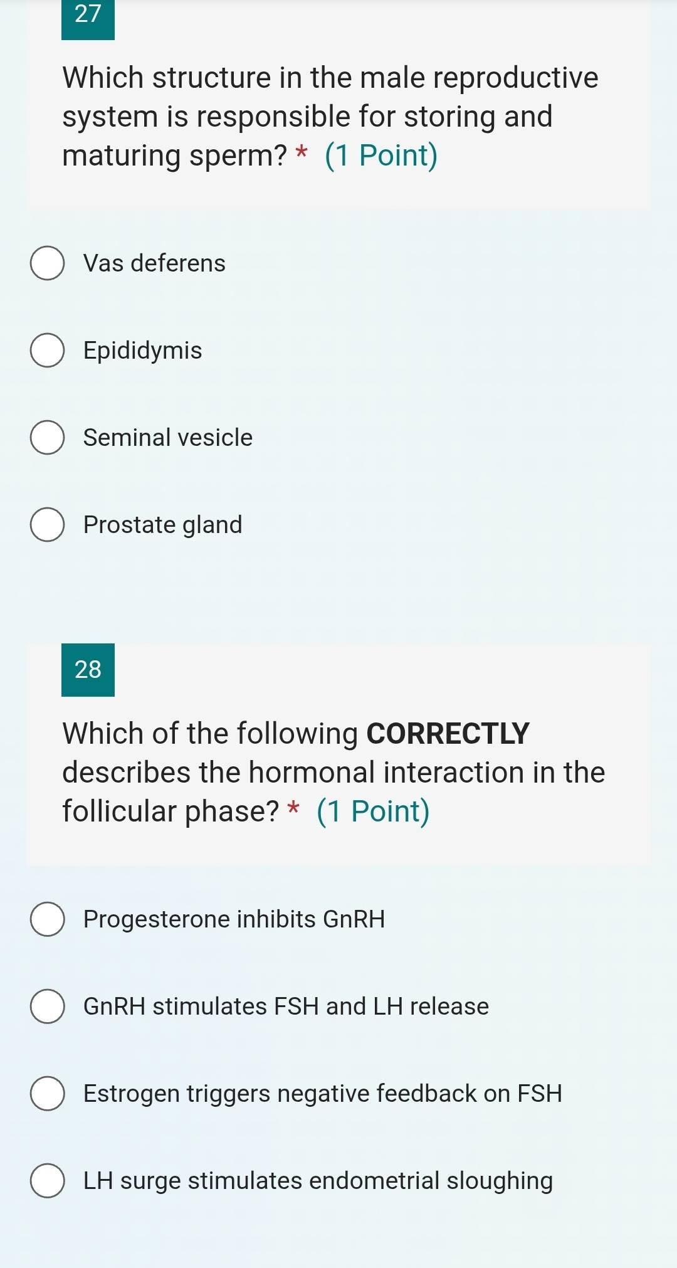Select the Vas deferens radio button
The height and width of the screenshot is (1268, 677).
tap(47, 263)
